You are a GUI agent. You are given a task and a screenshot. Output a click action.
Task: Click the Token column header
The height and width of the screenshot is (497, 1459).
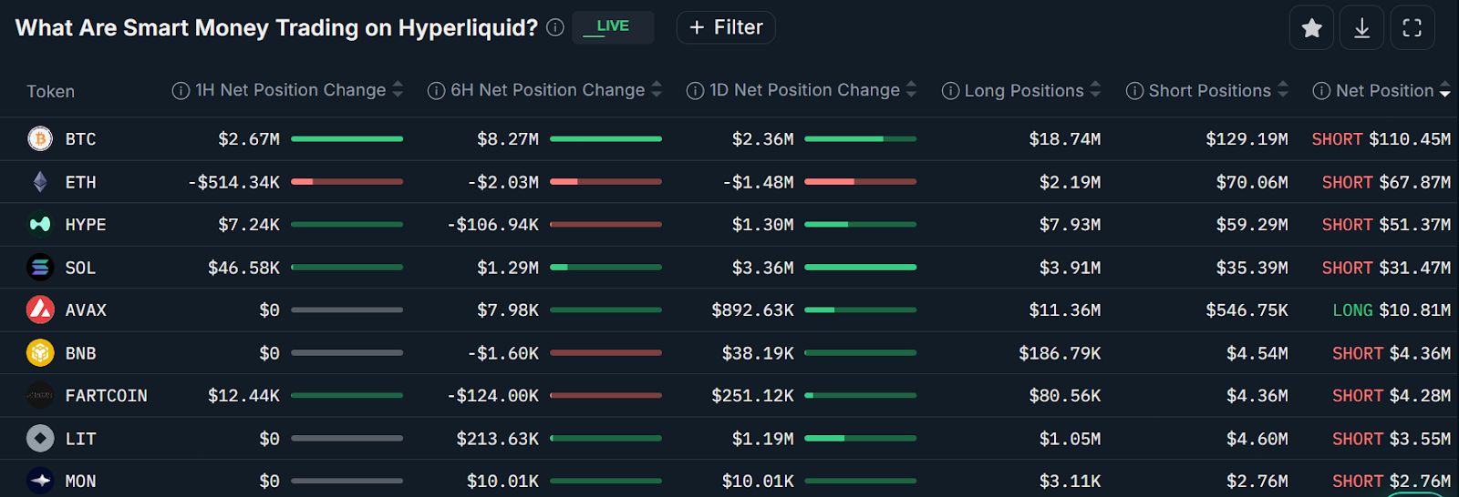(x=50, y=91)
